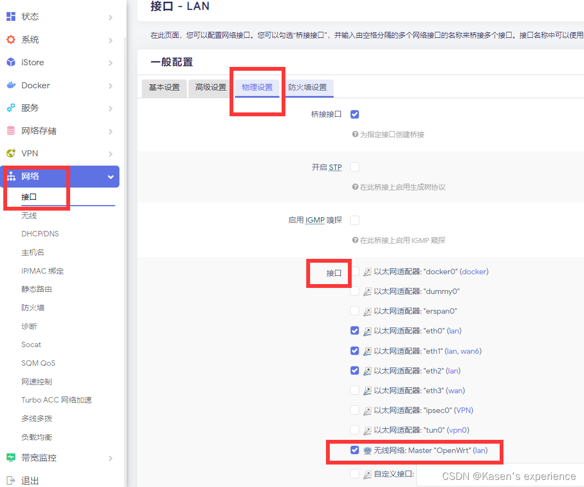Open the VPN link on ipsec0

tap(463, 410)
